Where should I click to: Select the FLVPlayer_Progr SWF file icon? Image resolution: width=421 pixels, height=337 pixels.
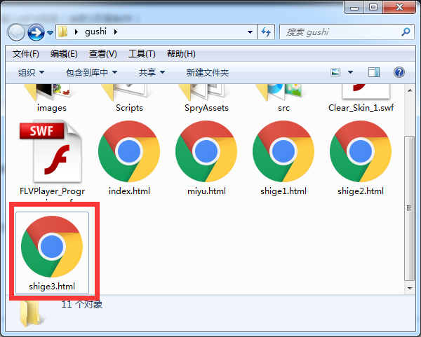point(51,151)
